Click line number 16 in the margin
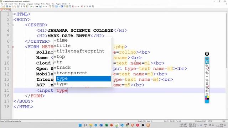This screenshot has width=228, height=128. tap(7, 96)
